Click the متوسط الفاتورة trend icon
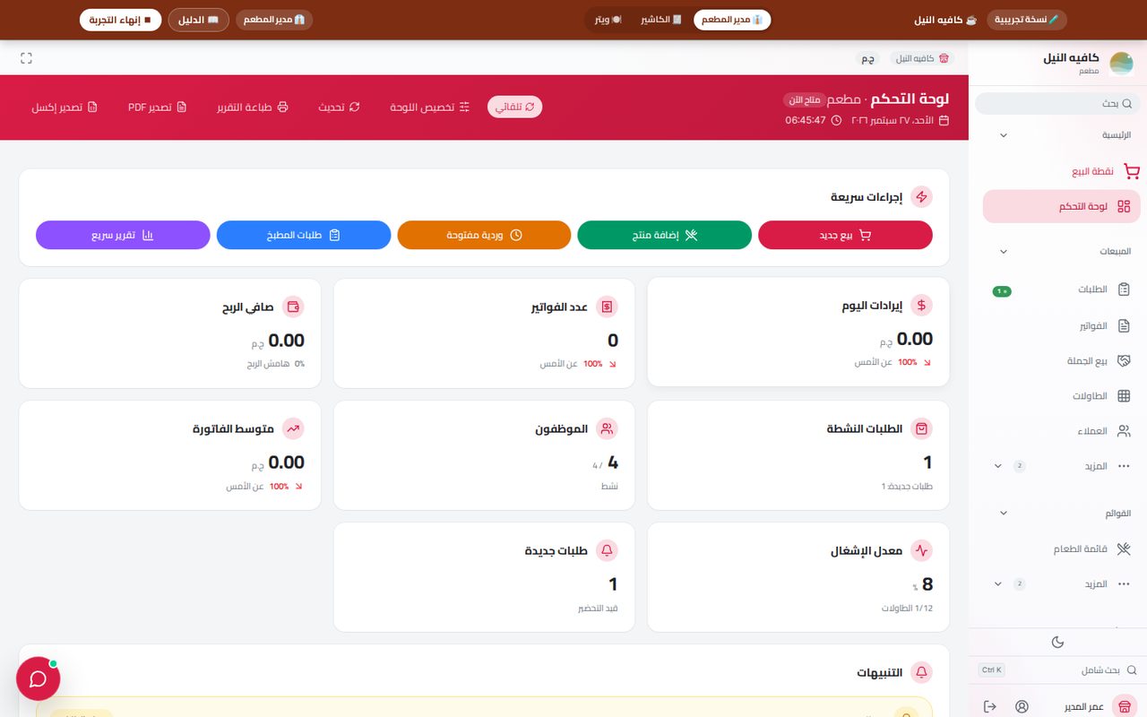 293,429
